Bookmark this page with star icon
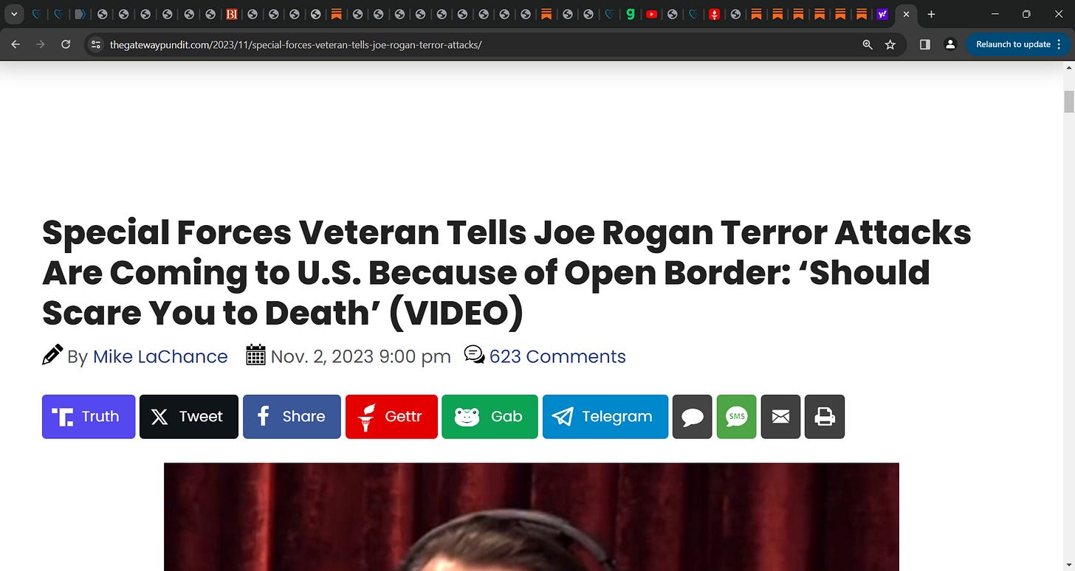The height and width of the screenshot is (571, 1075). point(890,44)
